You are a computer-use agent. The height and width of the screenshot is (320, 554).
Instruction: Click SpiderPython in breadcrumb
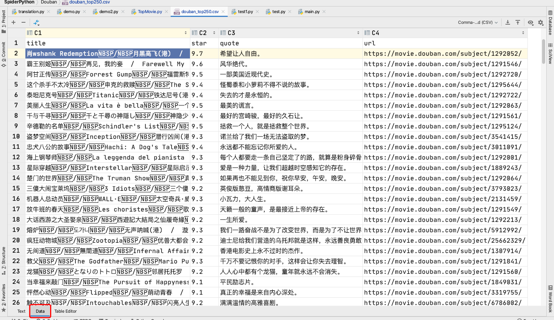19,2
